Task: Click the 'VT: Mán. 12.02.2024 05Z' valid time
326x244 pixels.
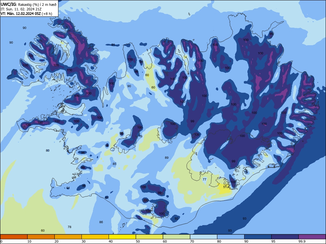Action: coord(21,14)
